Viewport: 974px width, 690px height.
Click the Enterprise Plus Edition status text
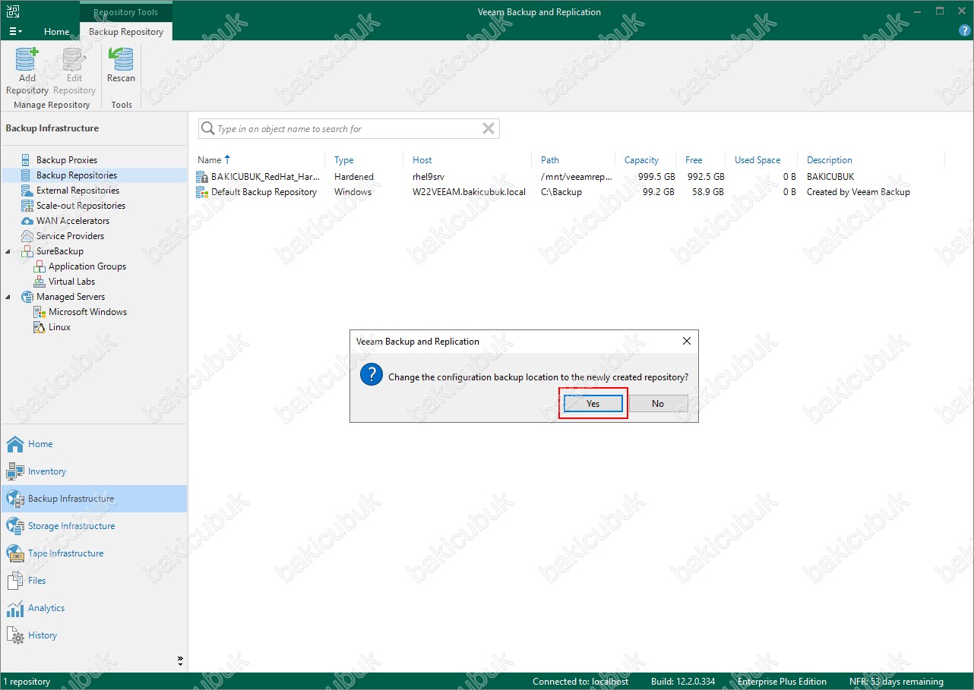(x=782, y=682)
